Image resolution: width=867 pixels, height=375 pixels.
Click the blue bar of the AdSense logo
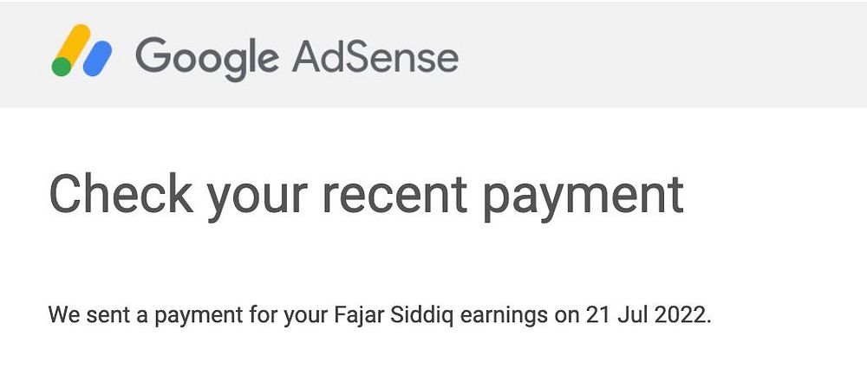tap(98, 59)
